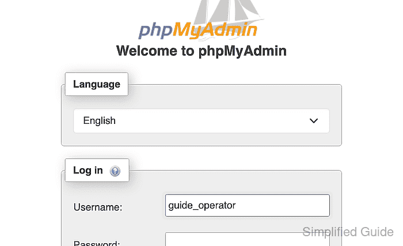Click the Language legend heading
The image size is (403, 246).
97,84
